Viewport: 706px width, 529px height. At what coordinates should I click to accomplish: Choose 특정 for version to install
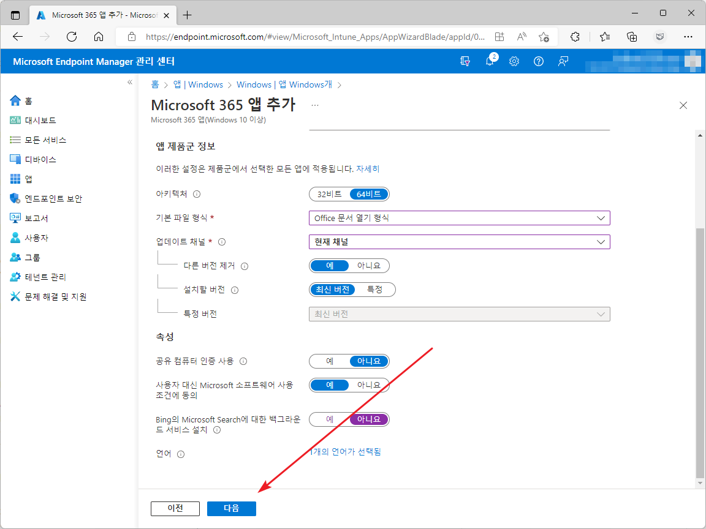374,290
